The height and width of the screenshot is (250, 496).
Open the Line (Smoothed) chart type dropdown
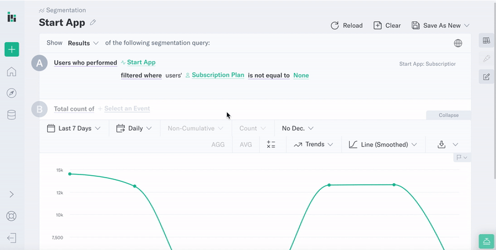383,145
